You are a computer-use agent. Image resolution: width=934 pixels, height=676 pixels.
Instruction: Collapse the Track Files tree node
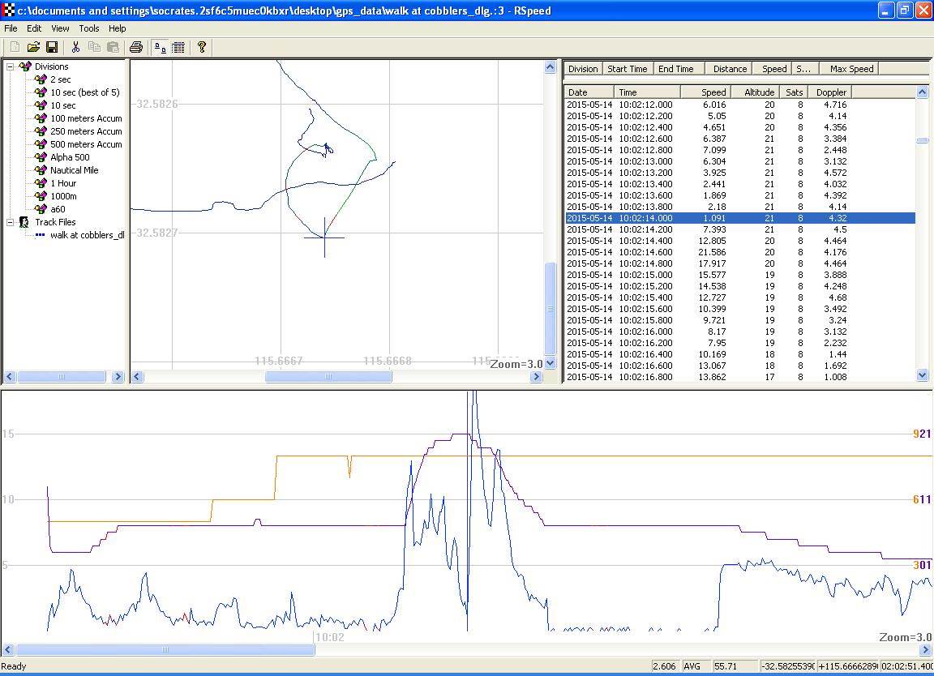click(11, 222)
